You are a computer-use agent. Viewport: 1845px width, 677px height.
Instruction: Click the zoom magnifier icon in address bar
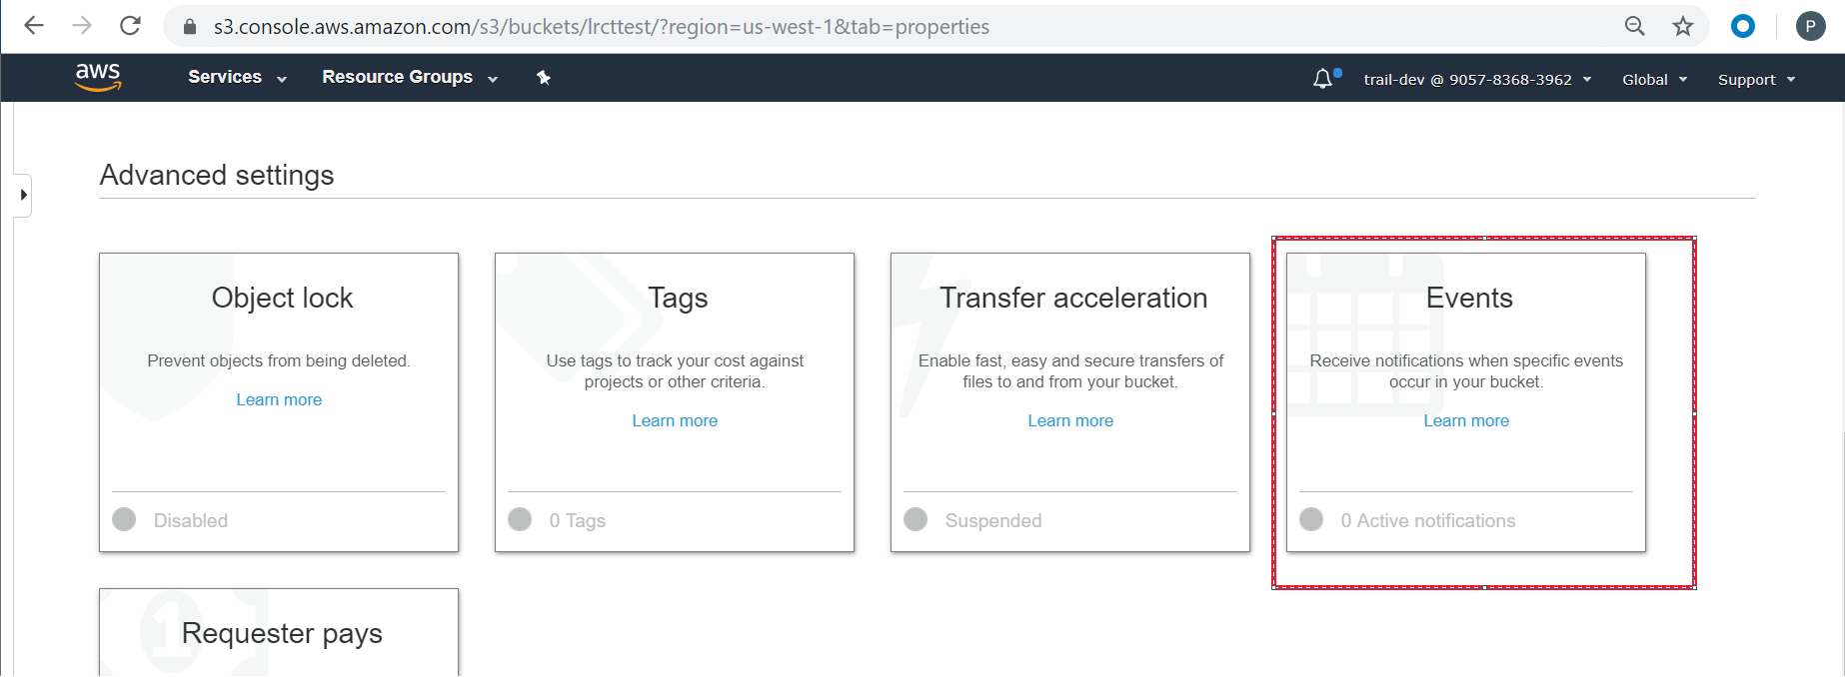(x=1635, y=26)
